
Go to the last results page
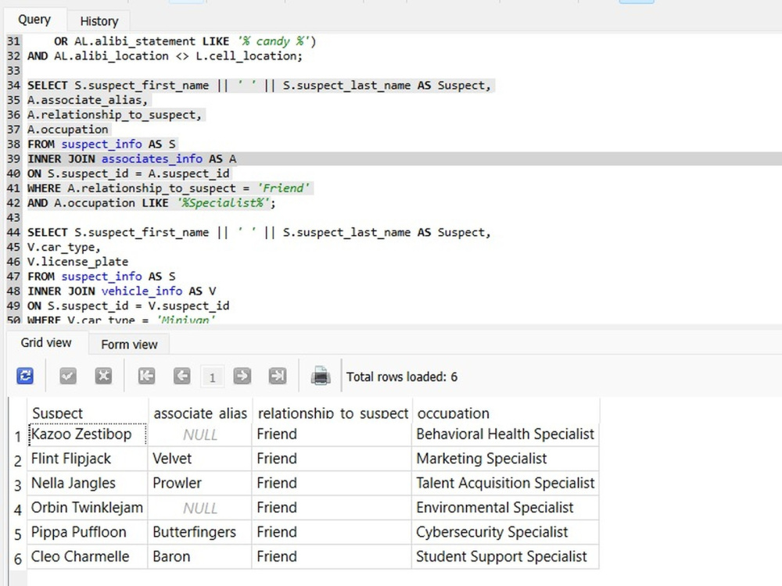pyautogui.click(x=278, y=376)
